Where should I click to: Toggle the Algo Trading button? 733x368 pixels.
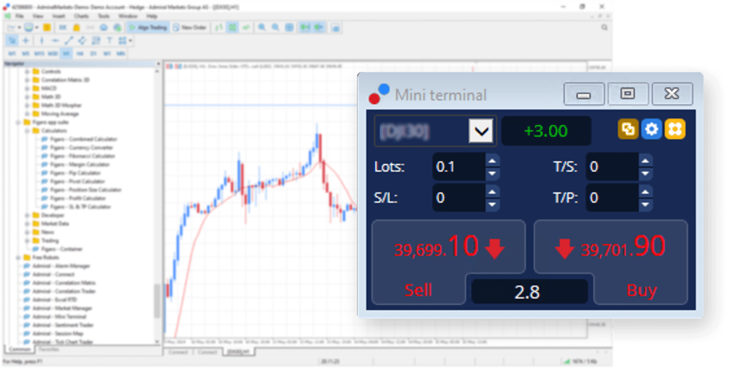point(148,27)
